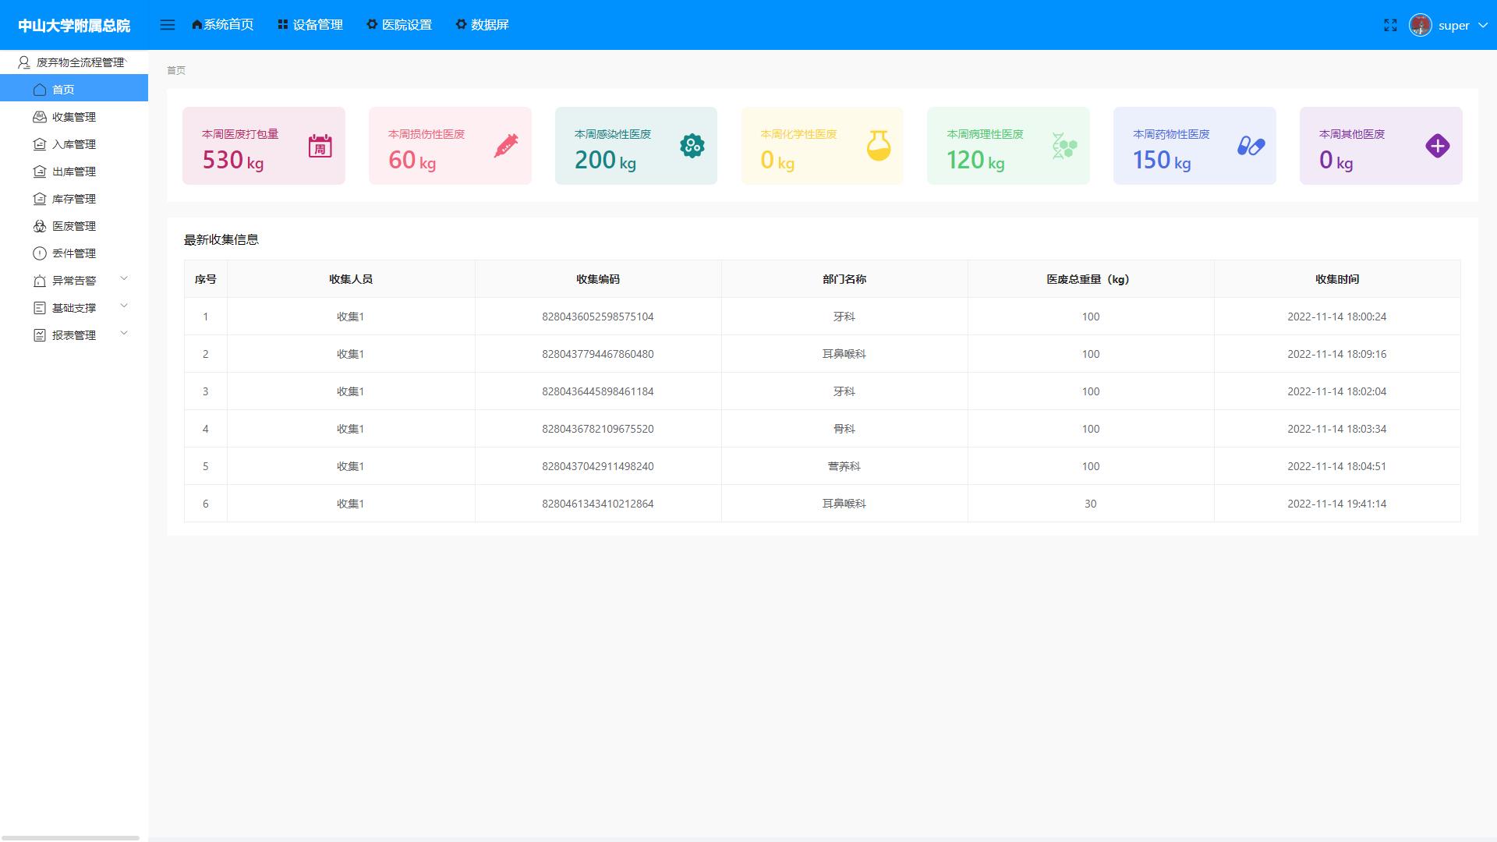Click the 200 kg infectious waste value

605,161
